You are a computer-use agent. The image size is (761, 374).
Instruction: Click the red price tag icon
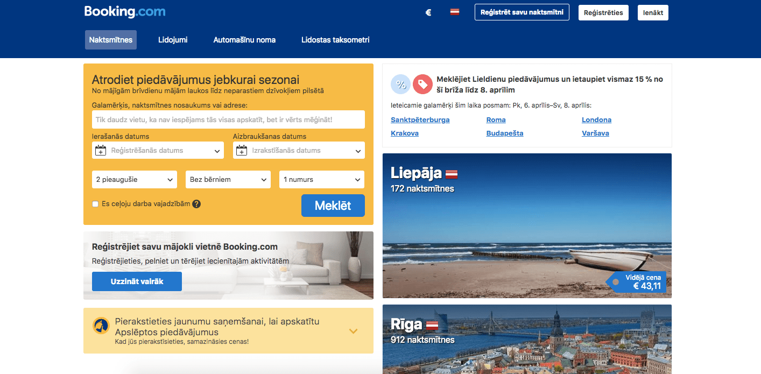[x=423, y=84]
